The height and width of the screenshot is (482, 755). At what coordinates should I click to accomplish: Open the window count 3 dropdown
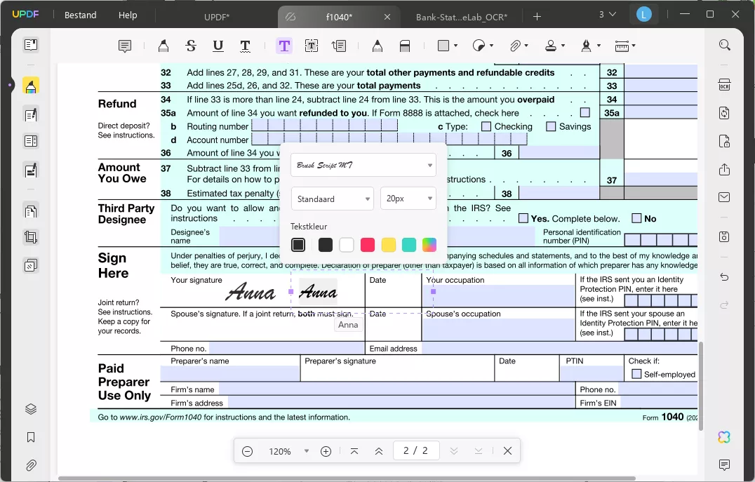point(607,15)
